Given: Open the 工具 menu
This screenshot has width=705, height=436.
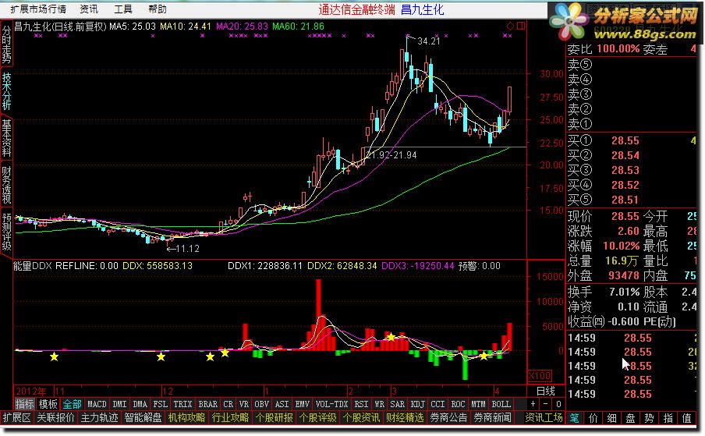Looking at the screenshot, I should (x=122, y=9).
